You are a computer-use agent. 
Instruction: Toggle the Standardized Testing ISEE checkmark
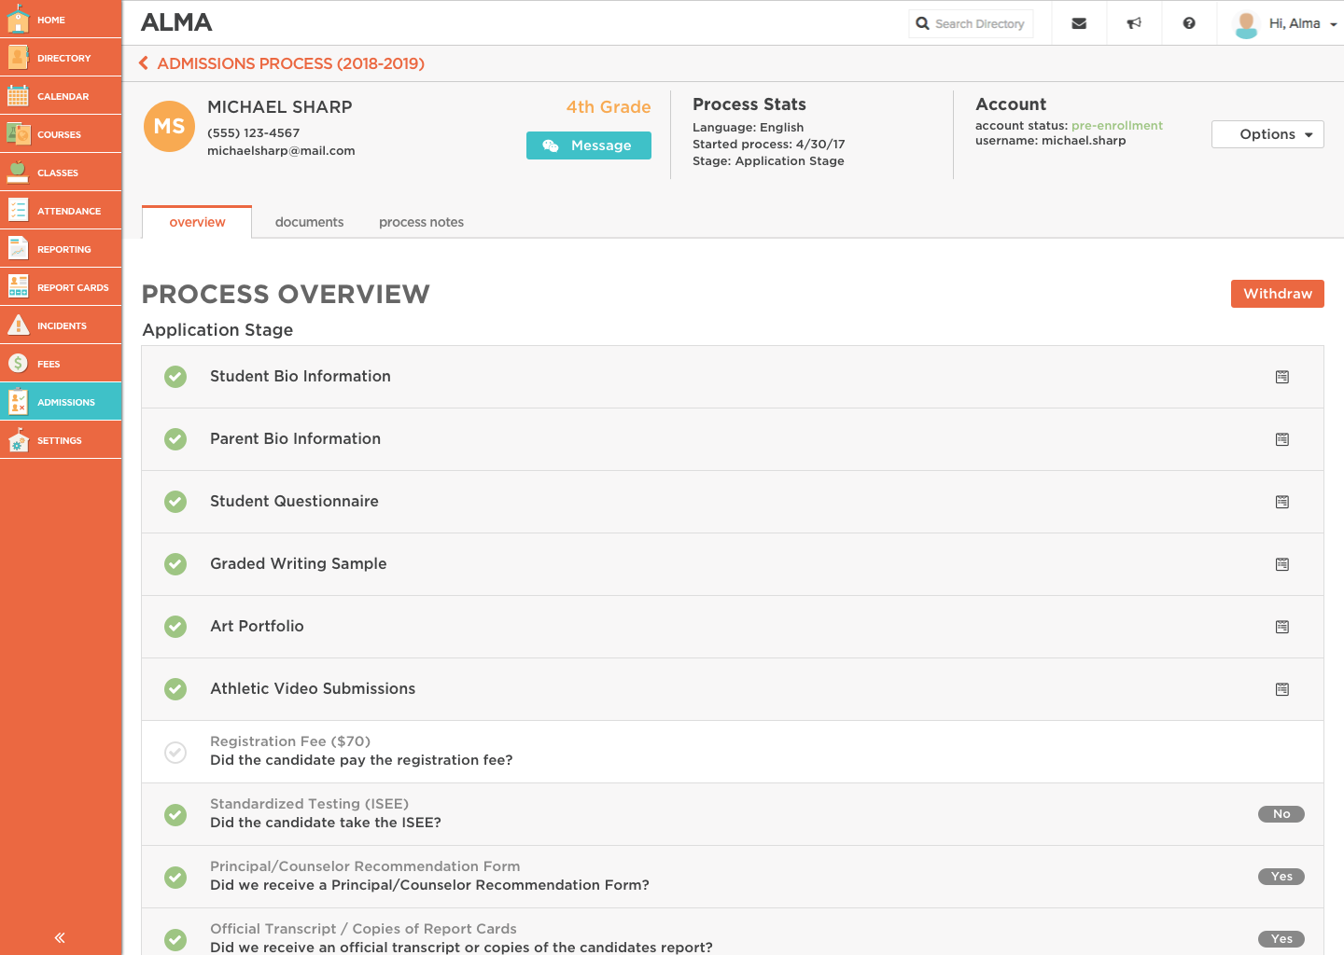click(175, 814)
